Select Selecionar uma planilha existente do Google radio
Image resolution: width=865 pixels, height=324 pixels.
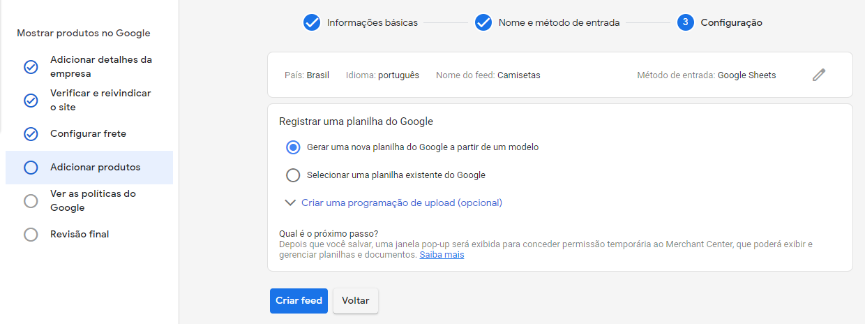click(293, 175)
